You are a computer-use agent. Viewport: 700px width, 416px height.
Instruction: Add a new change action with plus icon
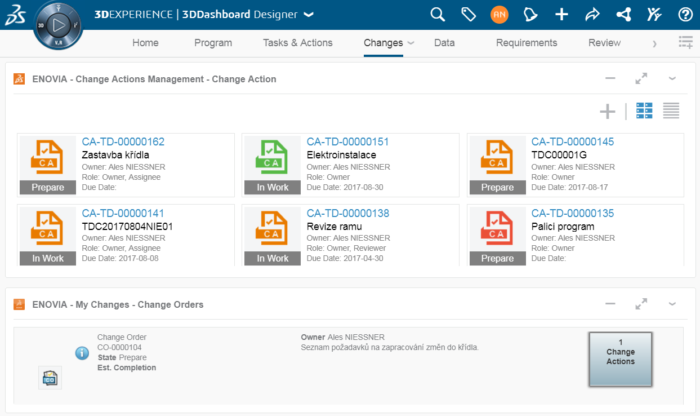[x=608, y=112]
